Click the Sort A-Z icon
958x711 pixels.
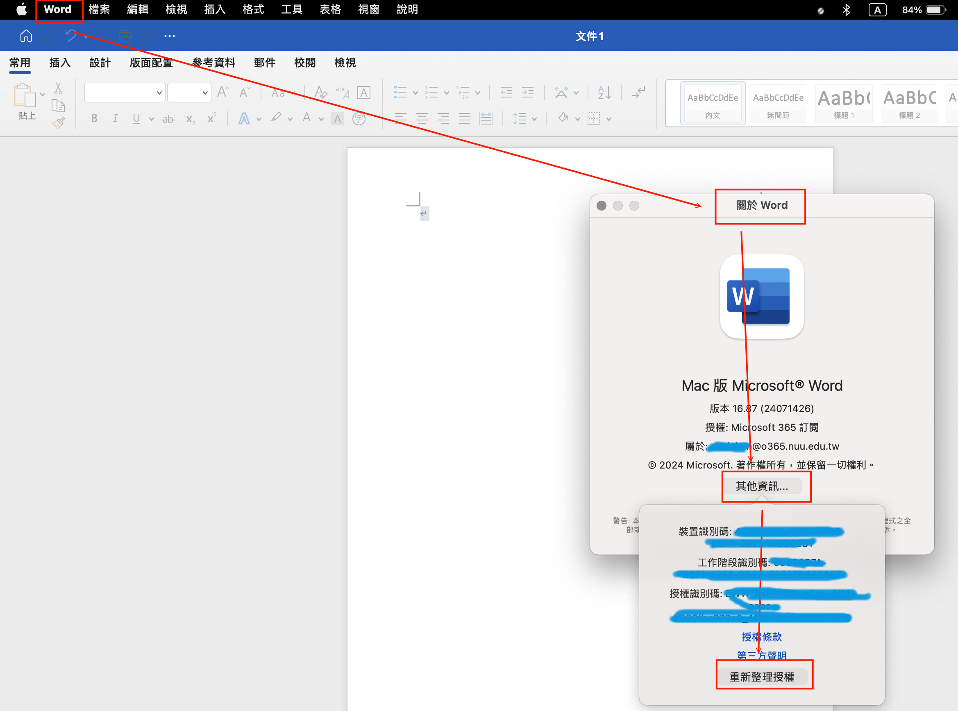tap(604, 93)
